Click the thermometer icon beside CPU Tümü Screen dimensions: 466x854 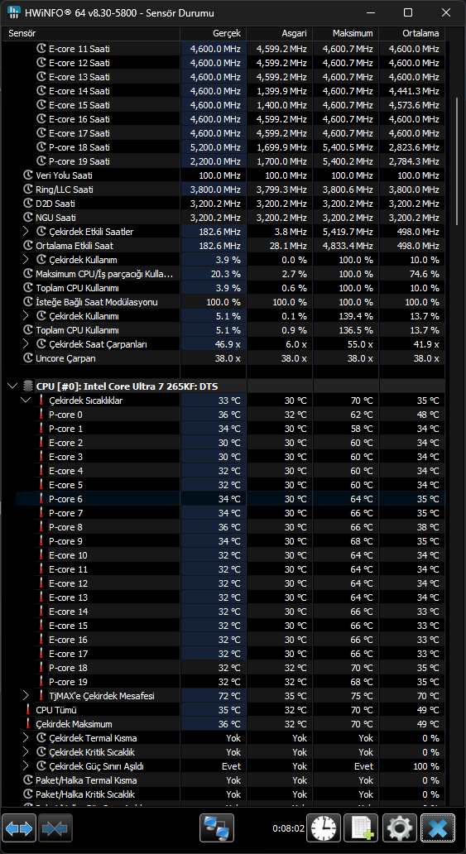click(x=28, y=710)
